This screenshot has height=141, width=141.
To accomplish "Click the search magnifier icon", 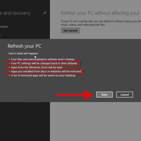I will [45, 13].
